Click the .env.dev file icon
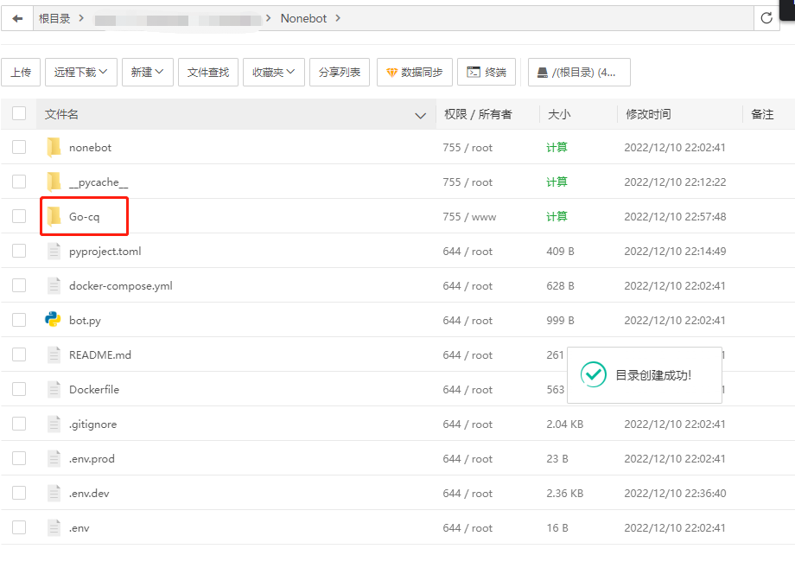795x568 pixels. pyautogui.click(x=54, y=493)
